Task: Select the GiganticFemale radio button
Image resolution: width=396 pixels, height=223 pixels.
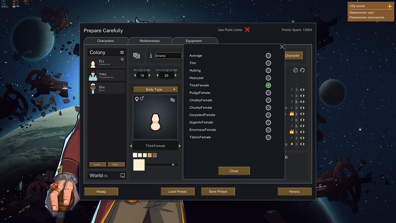Action: (268, 122)
